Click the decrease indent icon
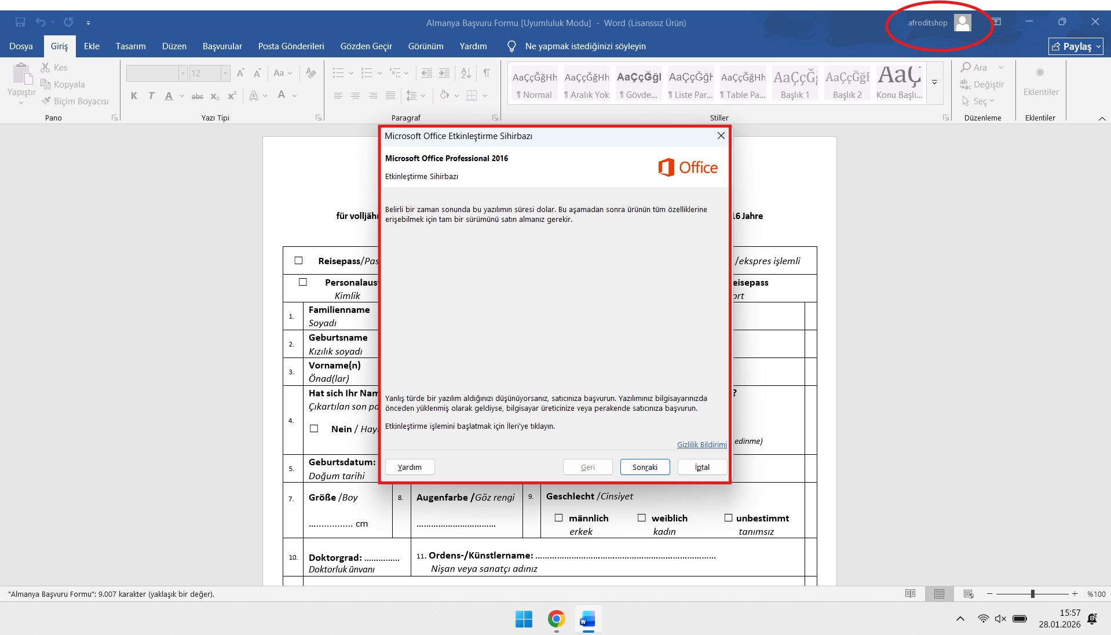1111x635 pixels. (427, 73)
